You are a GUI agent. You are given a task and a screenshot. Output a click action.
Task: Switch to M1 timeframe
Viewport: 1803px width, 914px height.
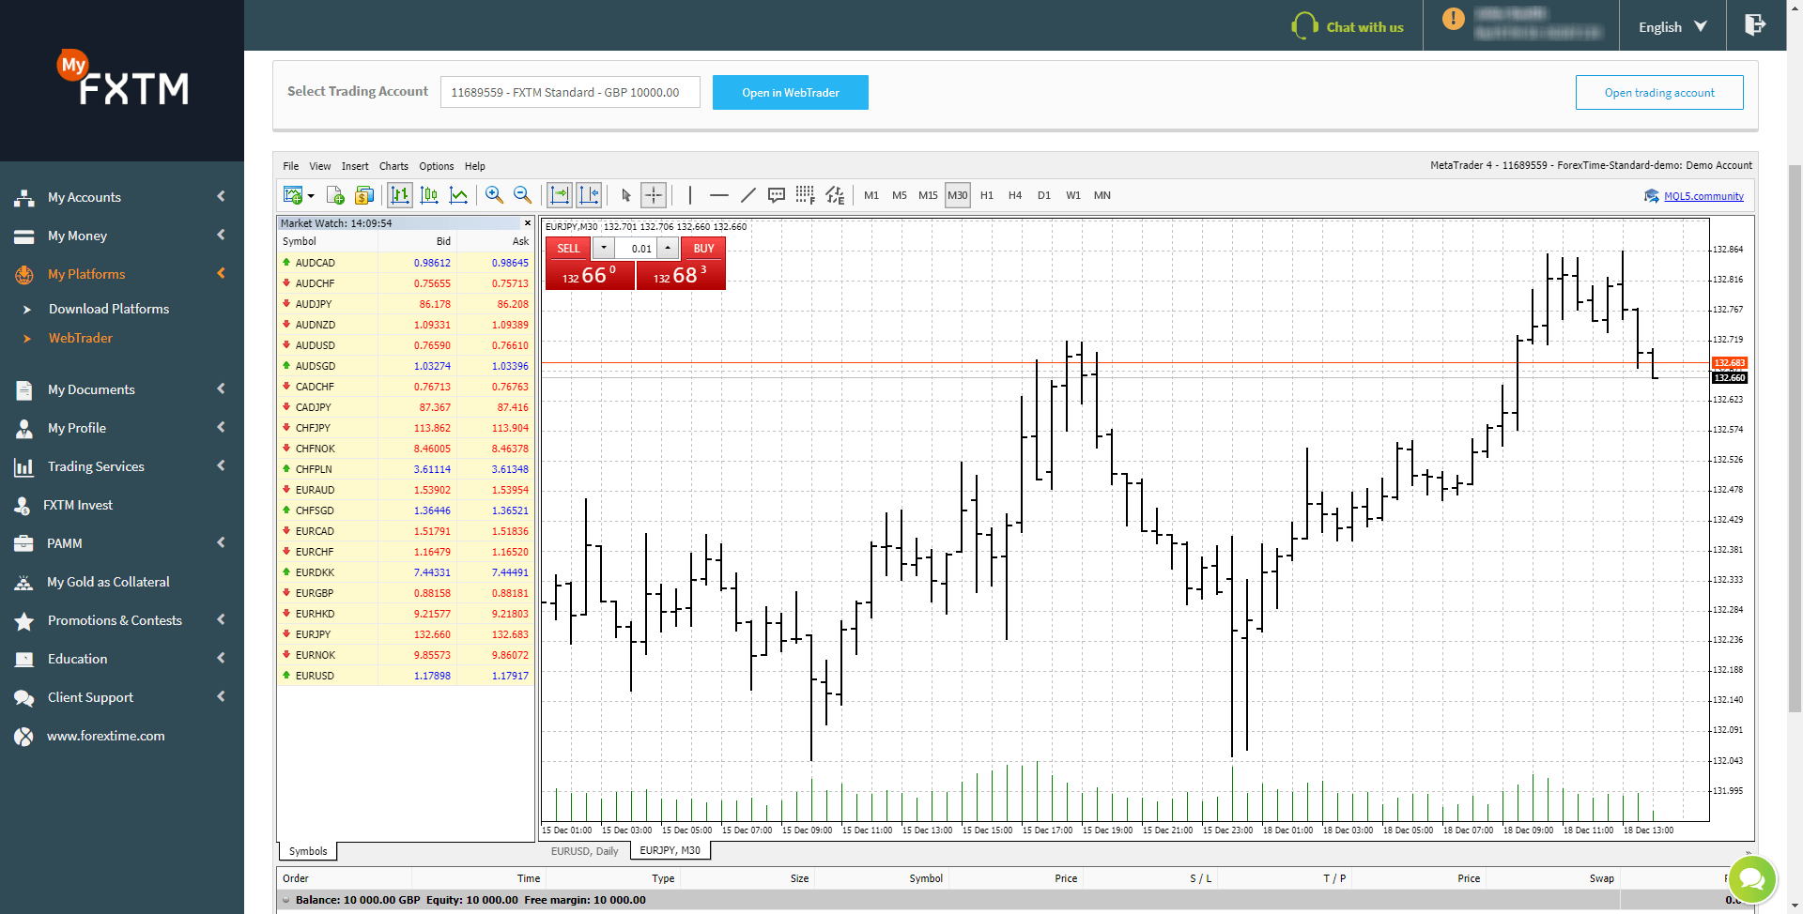click(x=871, y=195)
